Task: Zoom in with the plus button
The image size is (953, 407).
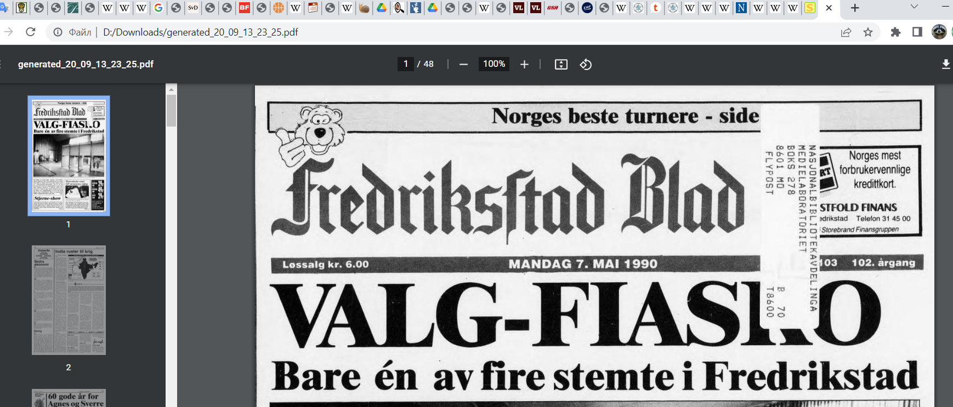Action: tap(524, 65)
